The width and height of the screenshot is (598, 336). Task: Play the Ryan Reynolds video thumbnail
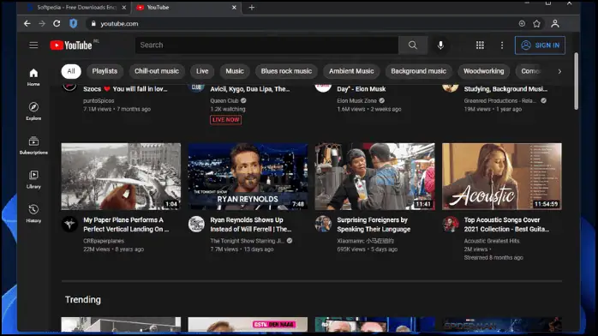(x=248, y=177)
